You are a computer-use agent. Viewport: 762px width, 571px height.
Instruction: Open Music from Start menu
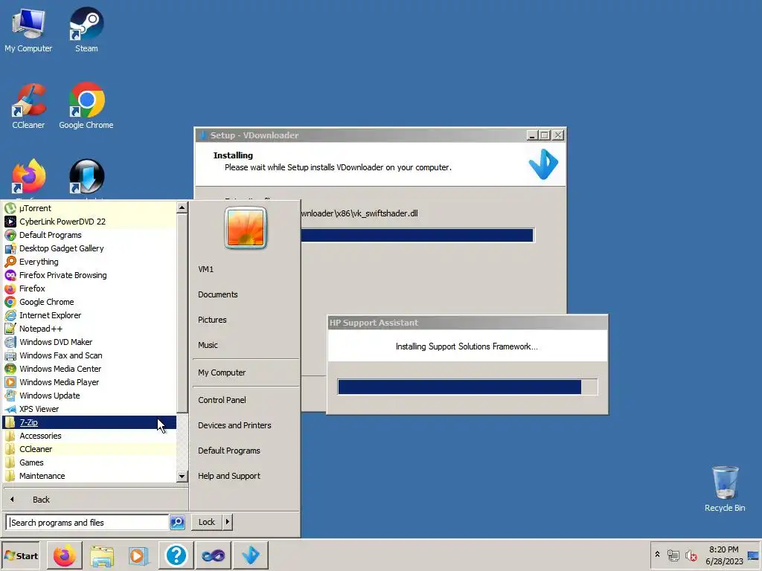tap(246, 345)
